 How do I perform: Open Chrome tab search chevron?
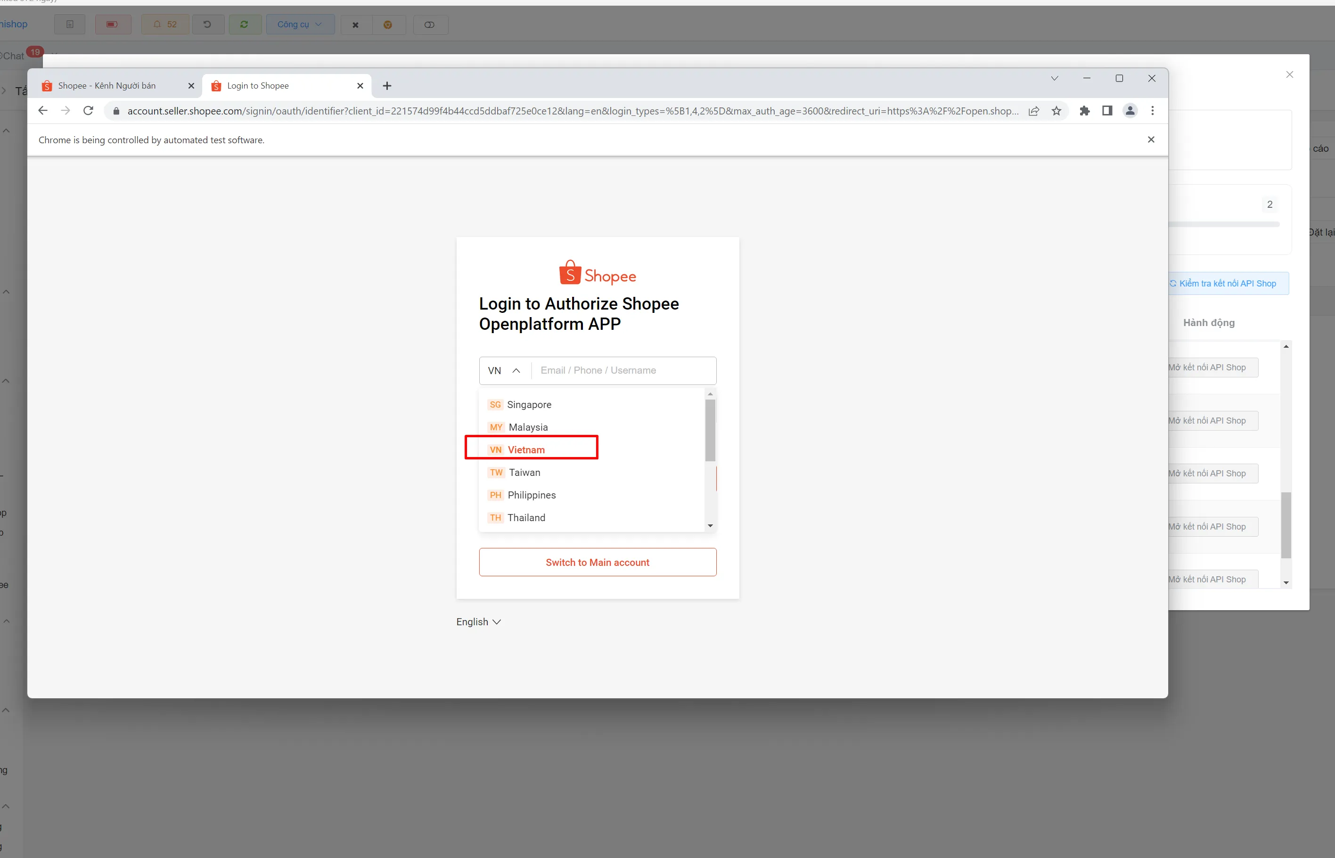(1054, 79)
